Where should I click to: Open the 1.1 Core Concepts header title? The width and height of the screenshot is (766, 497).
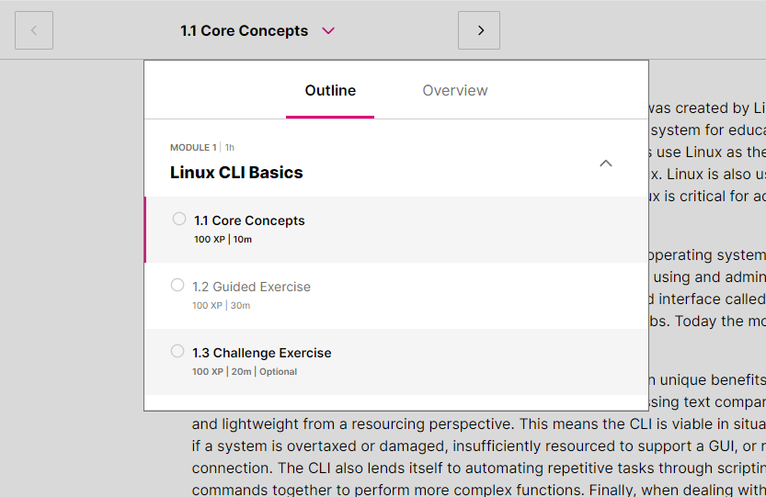(244, 30)
